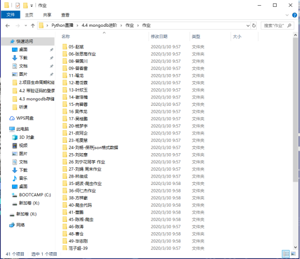Expand the ribbon chevron

(287, 15)
